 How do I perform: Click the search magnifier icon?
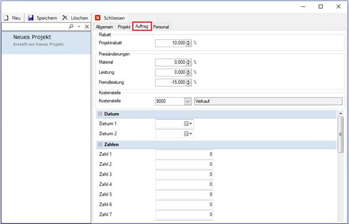point(71,26)
